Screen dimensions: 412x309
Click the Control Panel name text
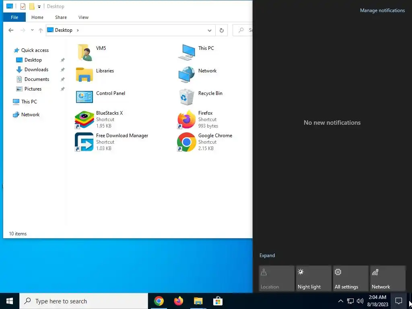pos(111,93)
